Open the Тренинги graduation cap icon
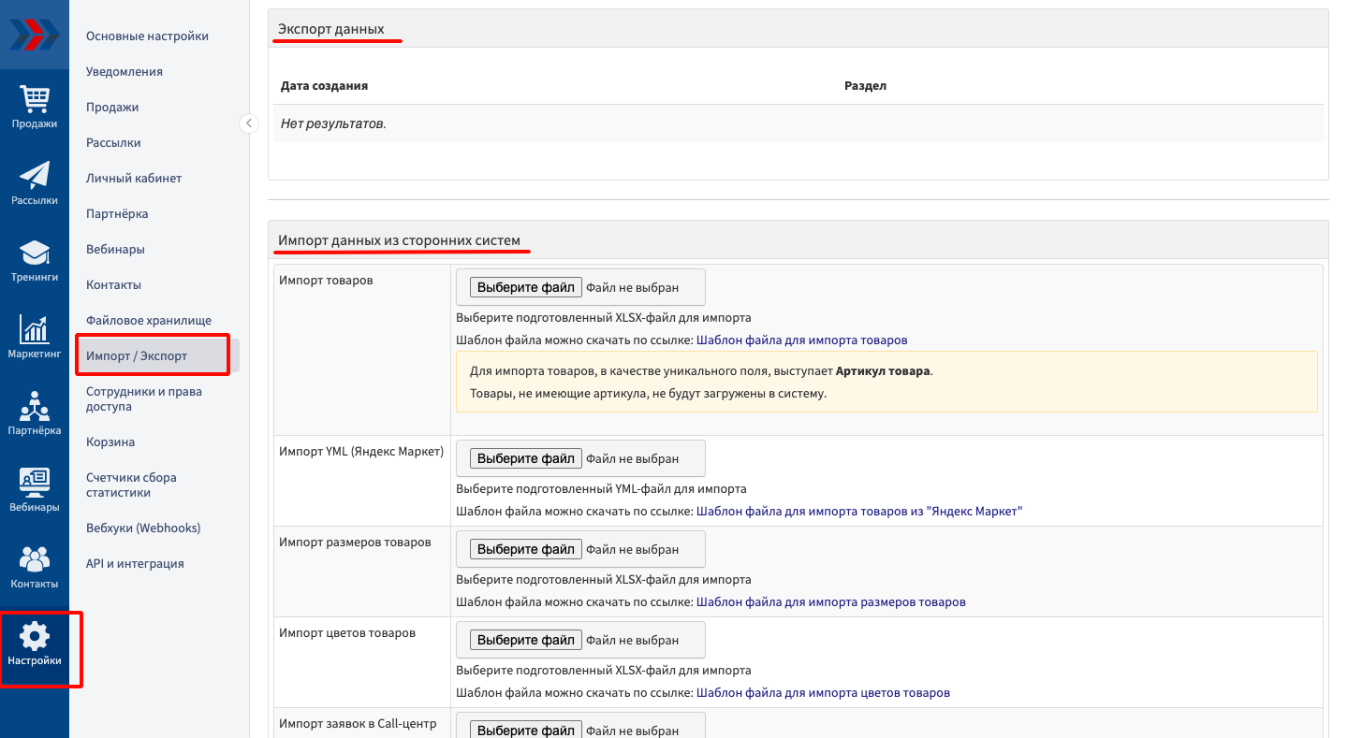The width and height of the screenshot is (1348, 738). coord(35,253)
